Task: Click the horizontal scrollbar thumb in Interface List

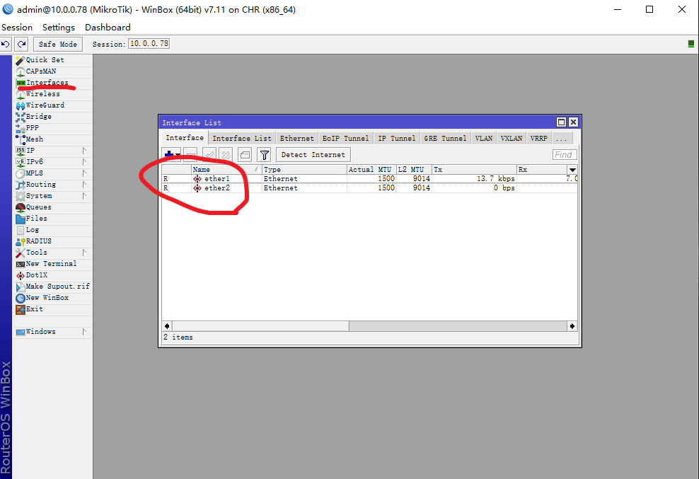Action: pyautogui.click(x=261, y=326)
